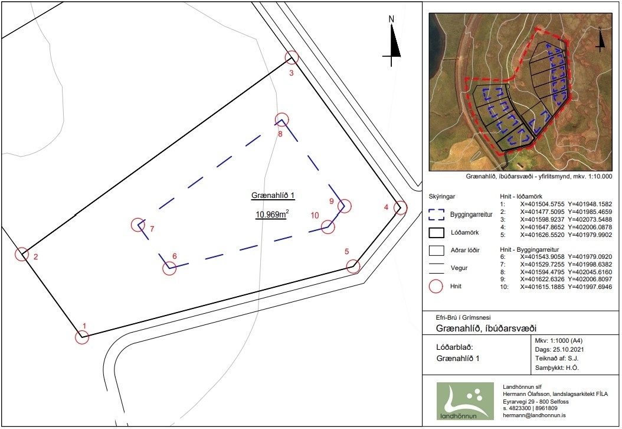Click the Byggingarreitur legend label
This screenshot has height=429, width=622.
[x=472, y=215]
